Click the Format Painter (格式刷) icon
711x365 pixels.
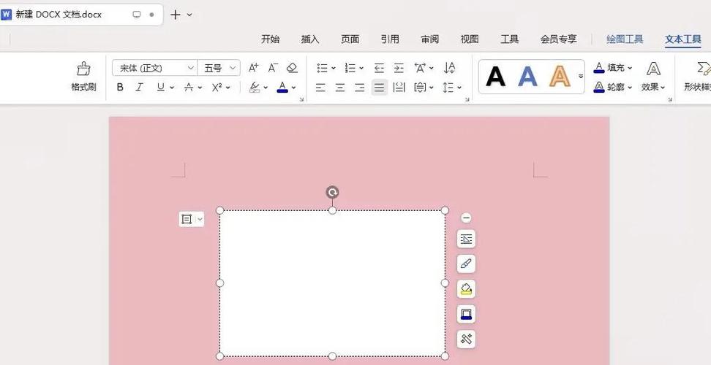coord(84,69)
